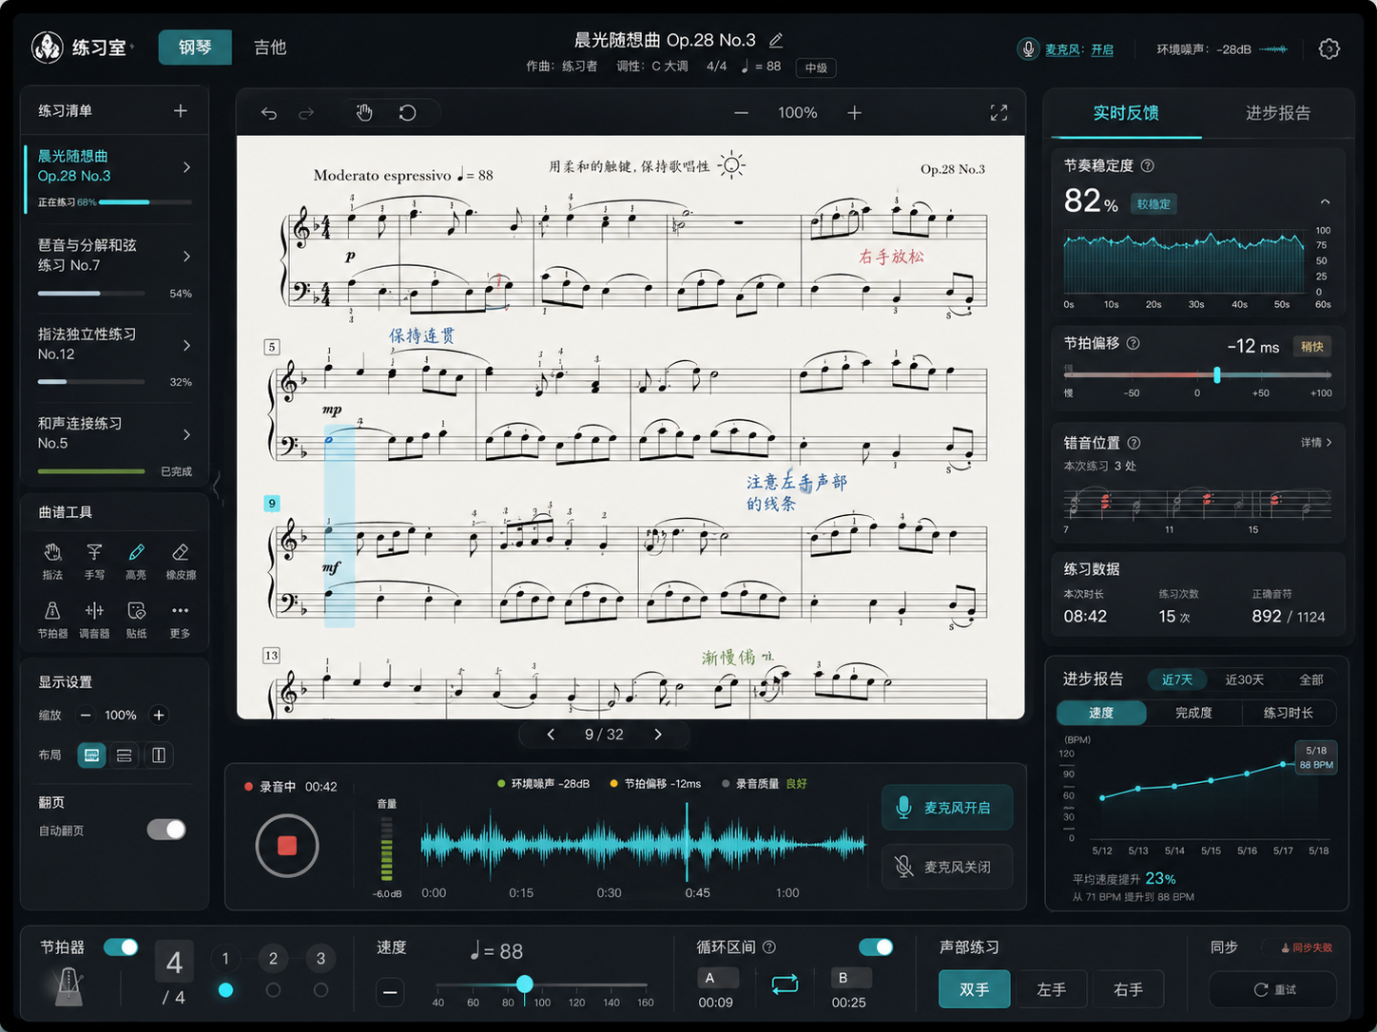Expand 指法独立性练习 No.12 item

pyautogui.click(x=186, y=345)
